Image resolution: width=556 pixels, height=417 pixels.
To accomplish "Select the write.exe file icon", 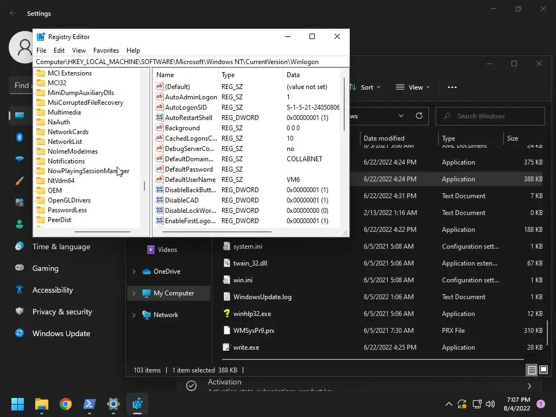I will click(x=226, y=347).
